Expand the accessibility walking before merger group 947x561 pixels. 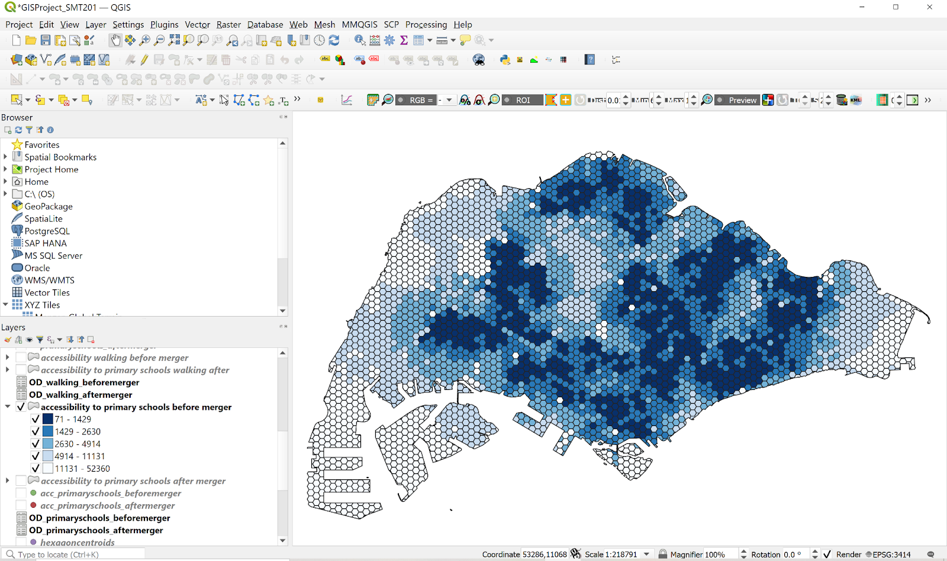click(7, 357)
